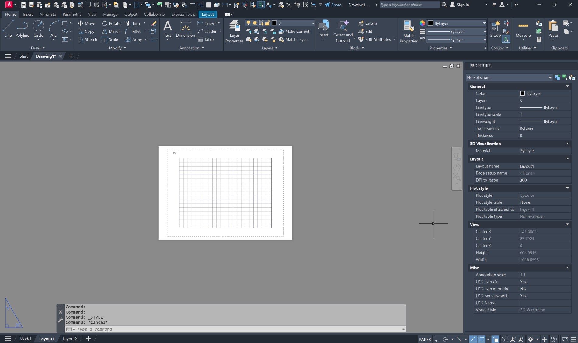Expand the Modify panel dropdown
This screenshot has width=578, height=343.
coord(117,48)
